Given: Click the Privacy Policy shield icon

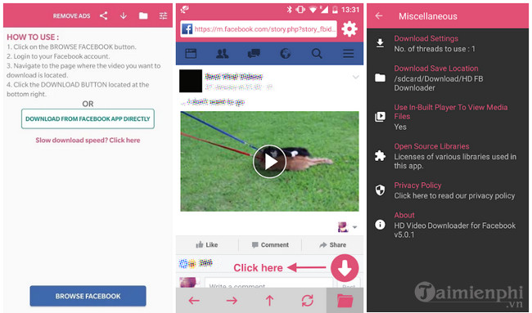Looking at the screenshot, I should point(380,190).
